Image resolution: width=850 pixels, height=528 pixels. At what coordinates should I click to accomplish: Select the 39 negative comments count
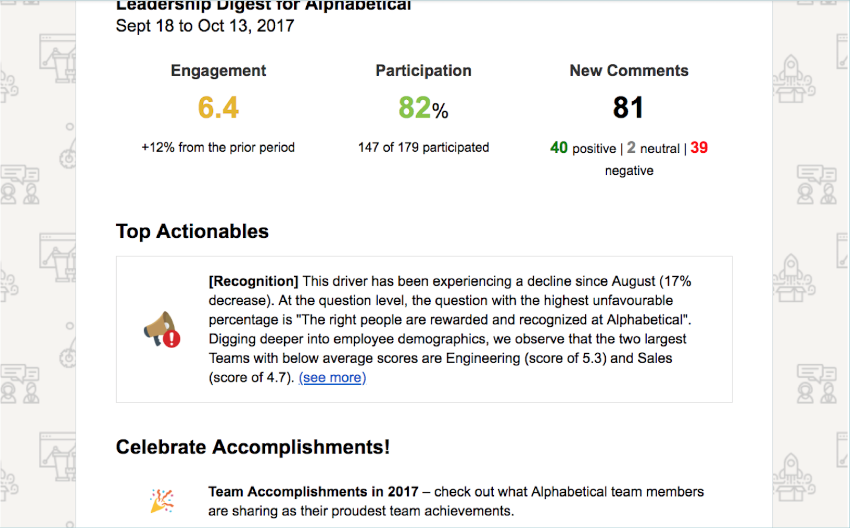[x=699, y=147]
